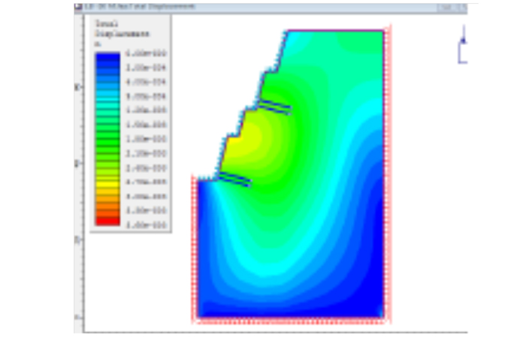526x338 pixels.
Task: Pick the orange band in the legend
Action: point(107,201)
